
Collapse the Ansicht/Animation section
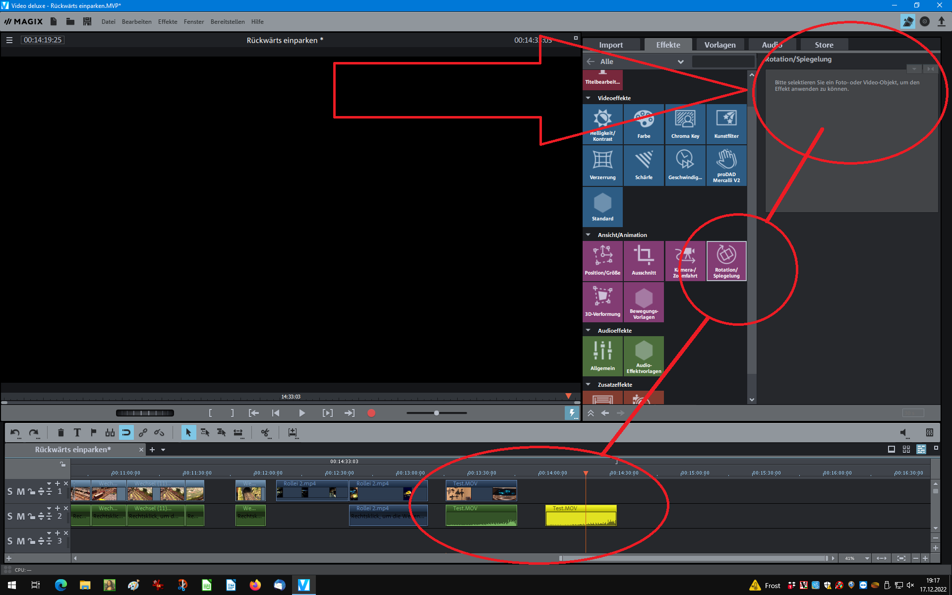pyautogui.click(x=588, y=235)
